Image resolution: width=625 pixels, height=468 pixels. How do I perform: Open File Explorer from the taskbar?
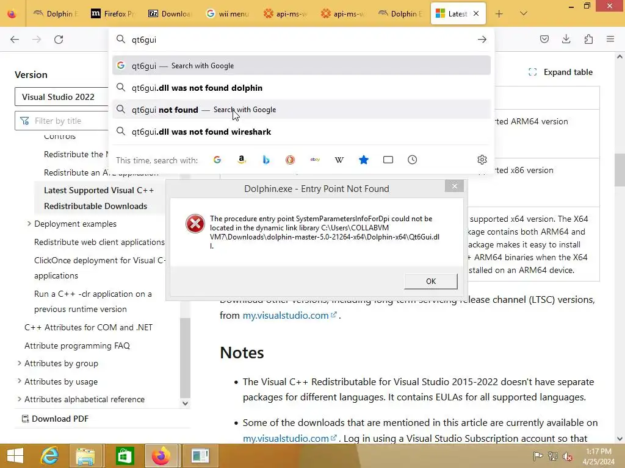[x=85, y=456]
